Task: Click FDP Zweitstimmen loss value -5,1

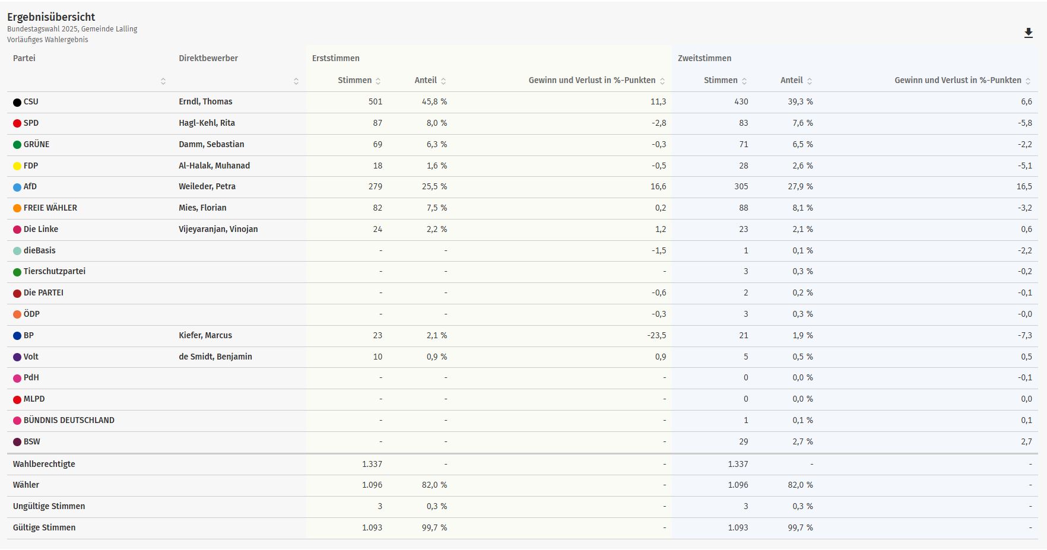Action: pos(1025,166)
